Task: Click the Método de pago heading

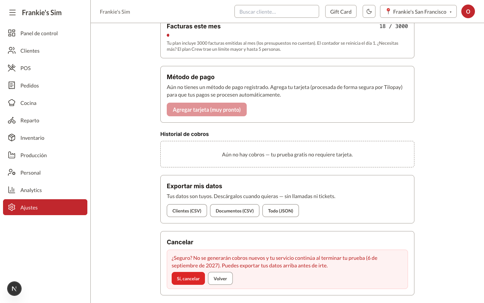Action: point(191,77)
